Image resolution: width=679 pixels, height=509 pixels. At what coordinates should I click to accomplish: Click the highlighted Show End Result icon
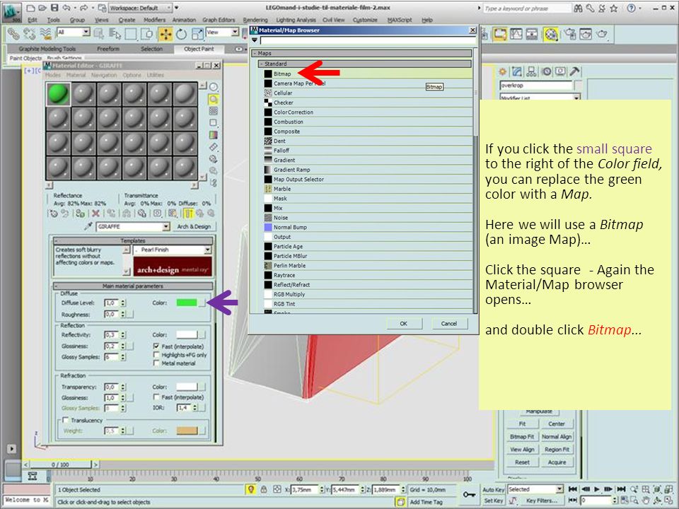click(x=188, y=213)
